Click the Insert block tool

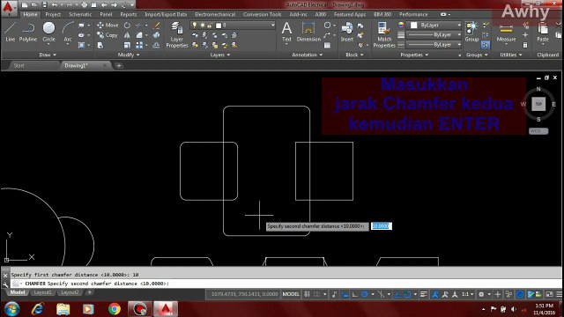pyautogui.click(x=346, y=32)
